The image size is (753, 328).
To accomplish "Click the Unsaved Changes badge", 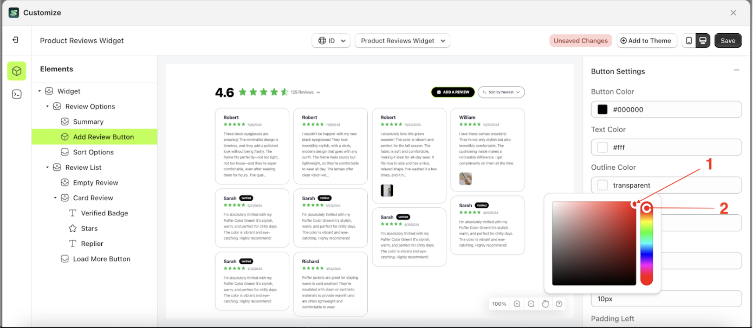I will pos(580,41).
